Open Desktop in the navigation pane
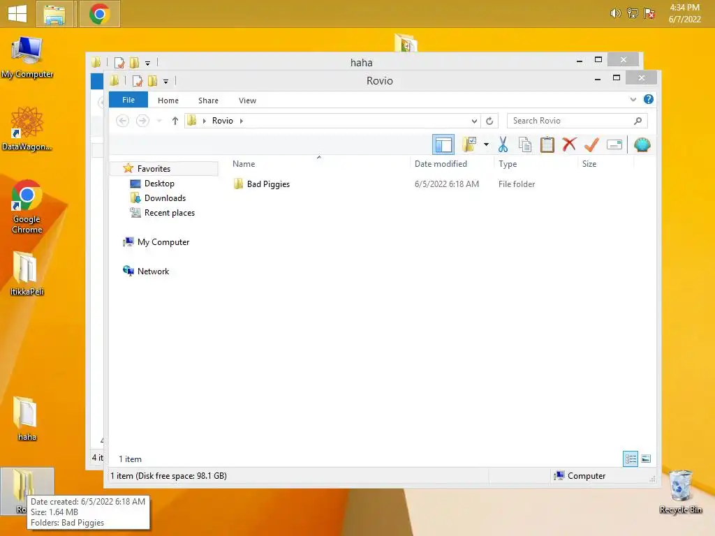 click(x=159, y=184)
